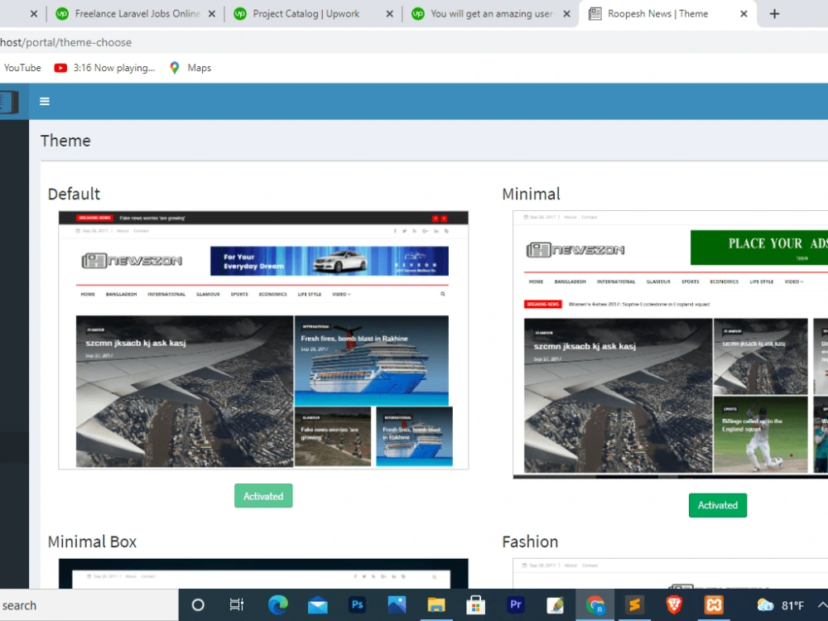Open File Explorer from taskbar

tap(436, 605)
